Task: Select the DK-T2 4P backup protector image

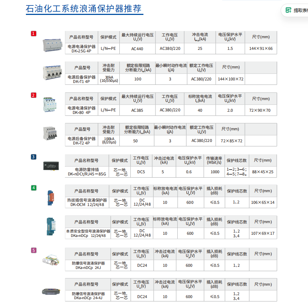Action: click(50, 134)
